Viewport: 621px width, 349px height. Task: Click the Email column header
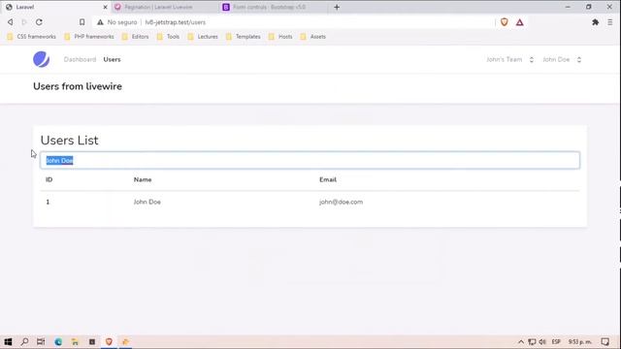[x=328, y=179]
